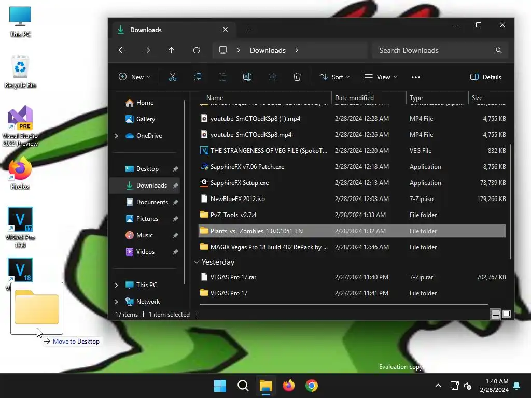
Task: Switch to details list layout icon in status bar
Action: point(495,315)
